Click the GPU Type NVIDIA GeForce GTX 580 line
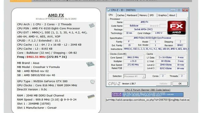The height and width of the screenshot is (113, 202). click(42, 81)
